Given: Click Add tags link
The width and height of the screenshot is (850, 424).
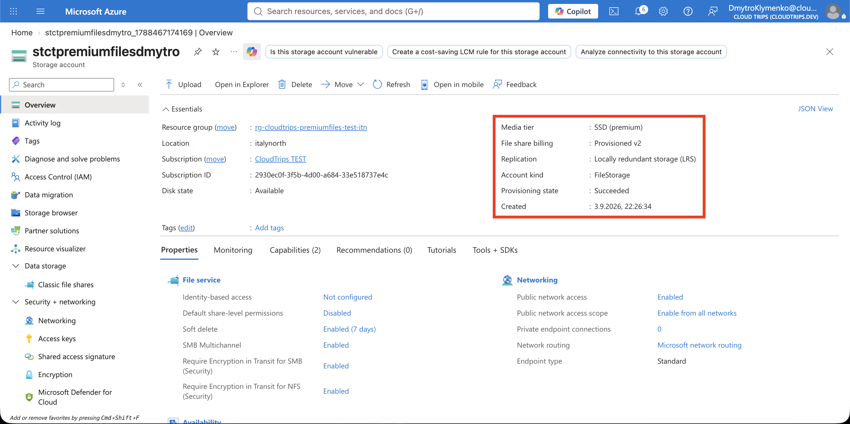Looking at the screenshot, I should pos(269,228).
